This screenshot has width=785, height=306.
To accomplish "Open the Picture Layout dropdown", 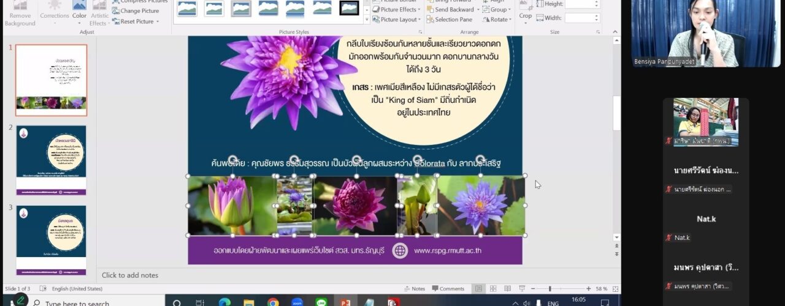I will (x=397, y=20).
